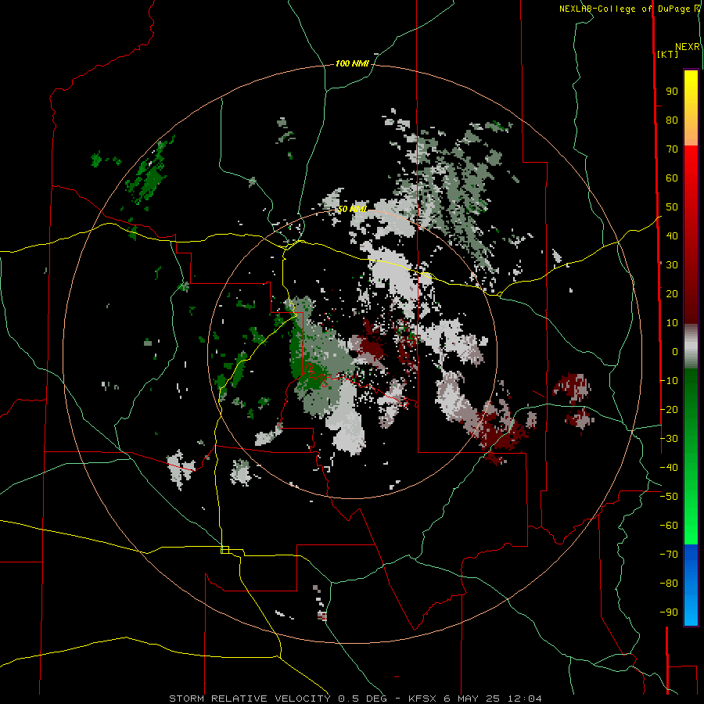Click the -60 scale value

[669, 526]
